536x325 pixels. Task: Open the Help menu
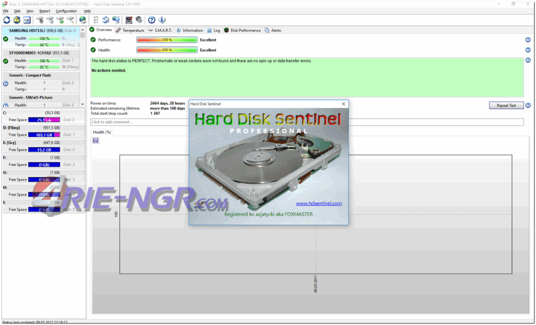click(87, 11)
